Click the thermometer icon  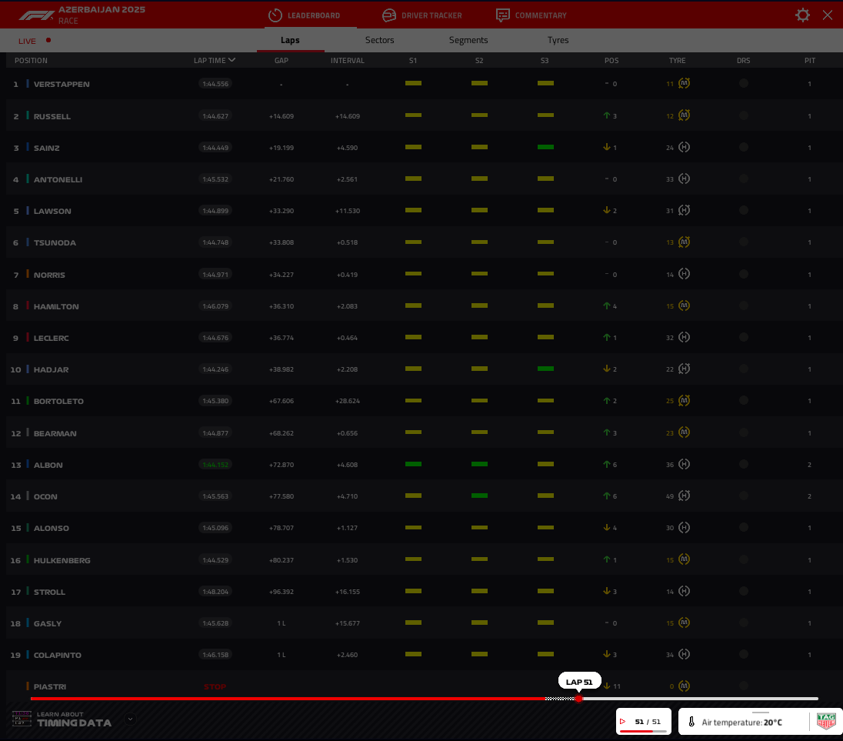(691, 722)
